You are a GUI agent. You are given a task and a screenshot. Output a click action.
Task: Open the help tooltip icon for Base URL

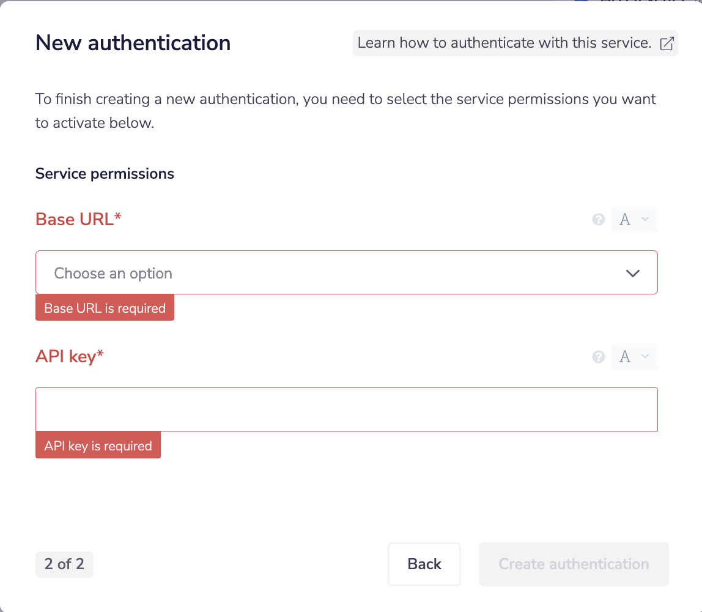pyautogui.click(x=598, y=219)
